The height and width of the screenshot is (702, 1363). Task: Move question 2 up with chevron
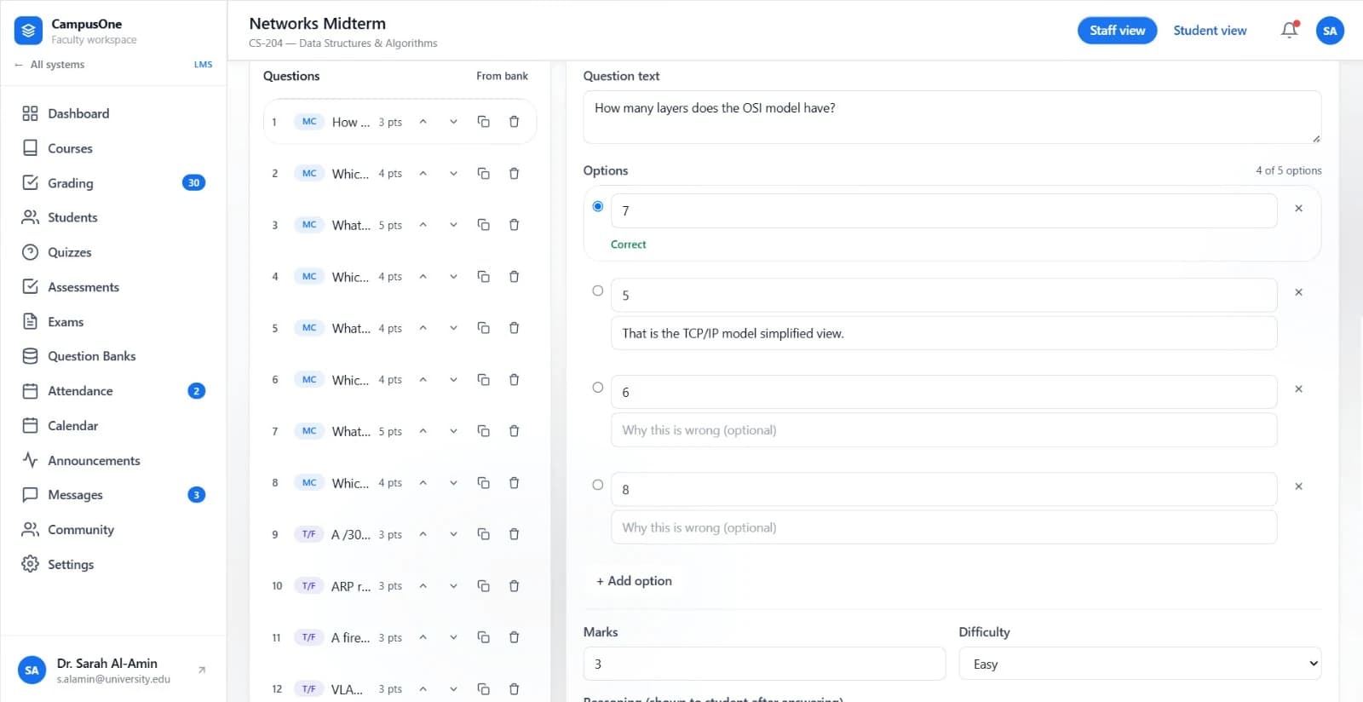[x=423, y=173]
